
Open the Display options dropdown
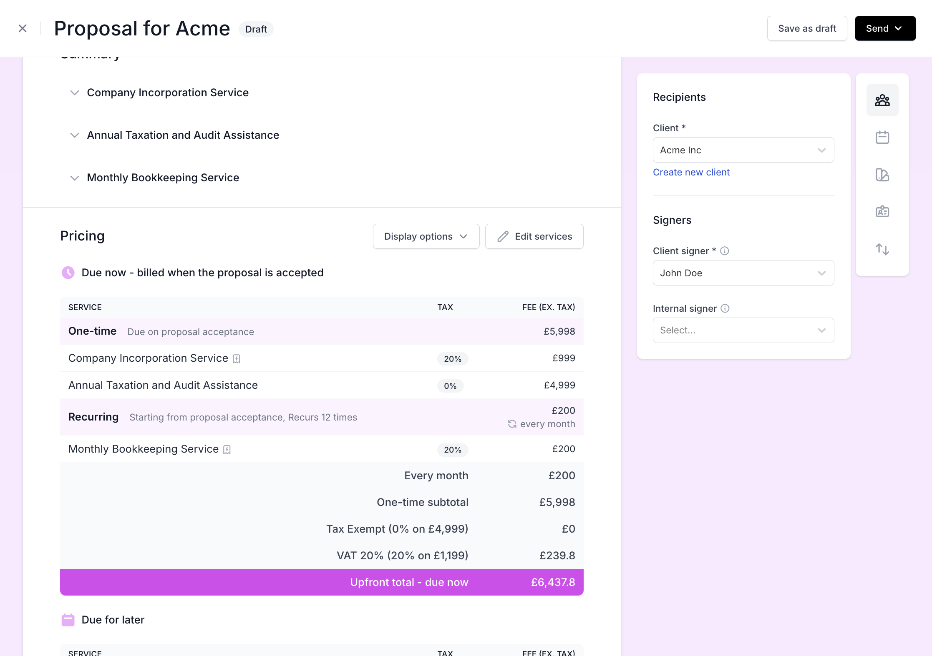pyautogui.click(x=426, y=236)
